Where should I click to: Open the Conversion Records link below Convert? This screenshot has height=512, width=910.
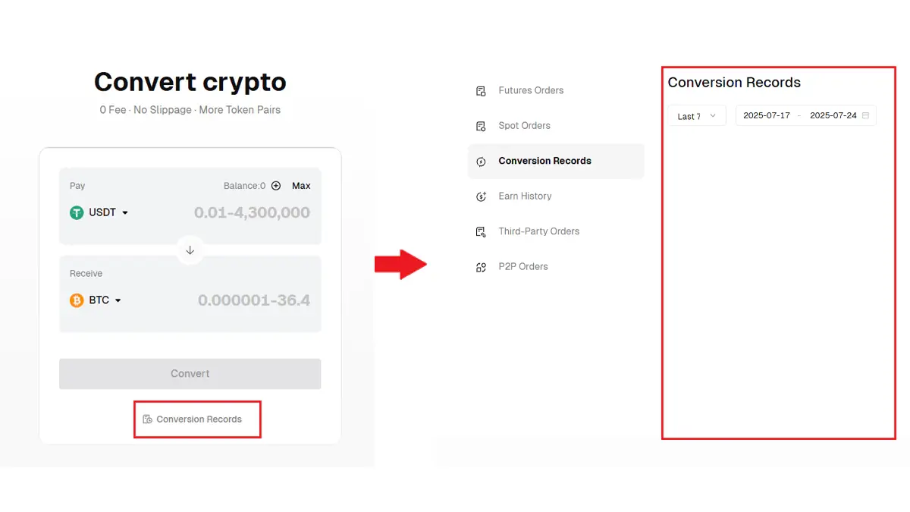click(x=199, y=419)
